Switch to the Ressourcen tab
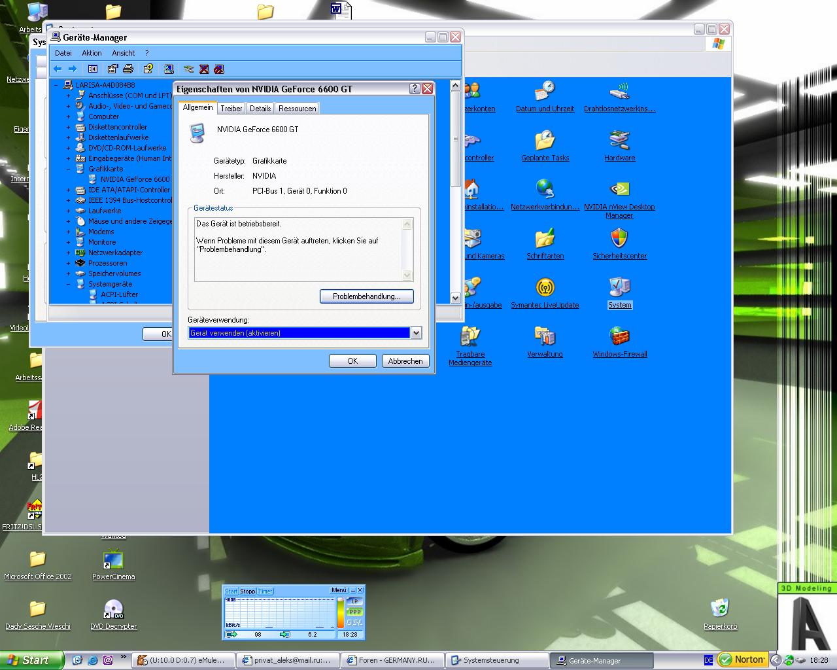This screenshot has width=837, height=670. tap(298, 109)
